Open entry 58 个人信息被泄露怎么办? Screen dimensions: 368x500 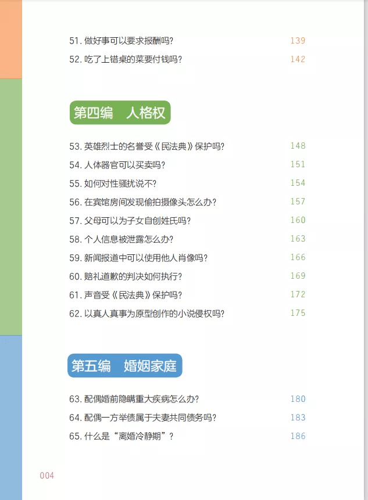click(122, 239)
